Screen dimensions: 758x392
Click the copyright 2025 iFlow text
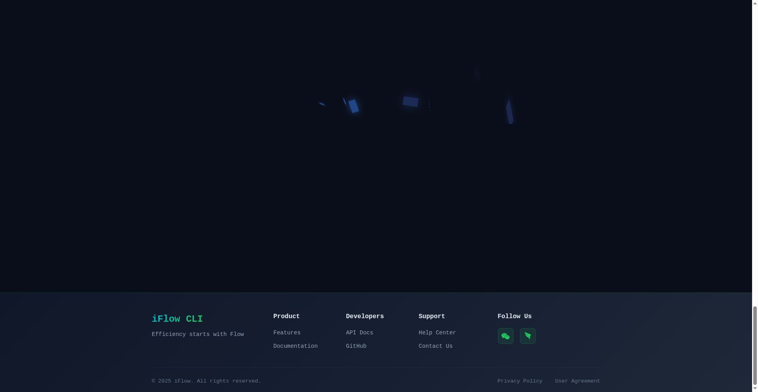click(206, 381)
